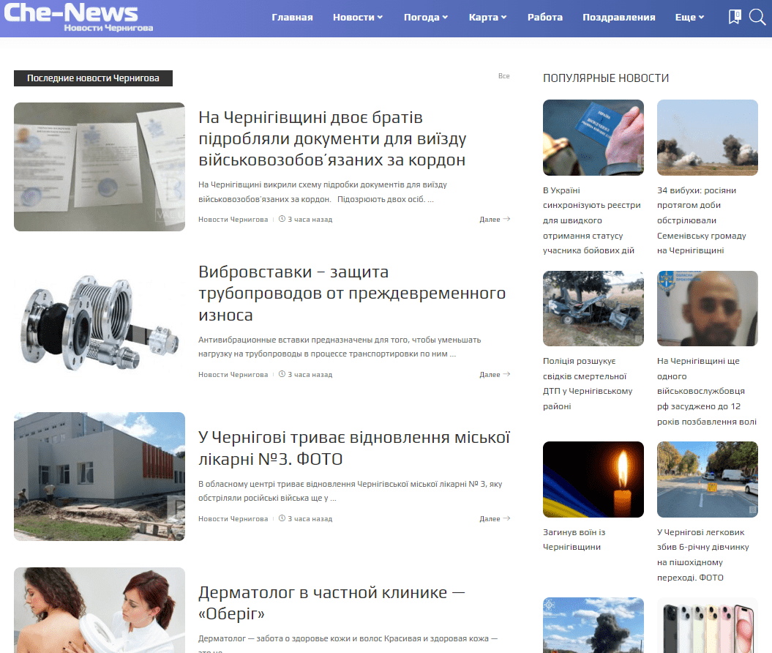Click the 3 часа назад timestamp on documents article
The image size is (772, 653).
[306, 219]
